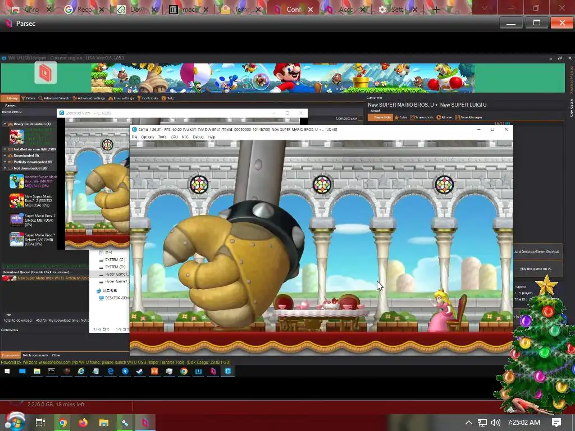Open remote taskbar Cemu icon
The image size is (575, 431).
click(x=228, y=372)
